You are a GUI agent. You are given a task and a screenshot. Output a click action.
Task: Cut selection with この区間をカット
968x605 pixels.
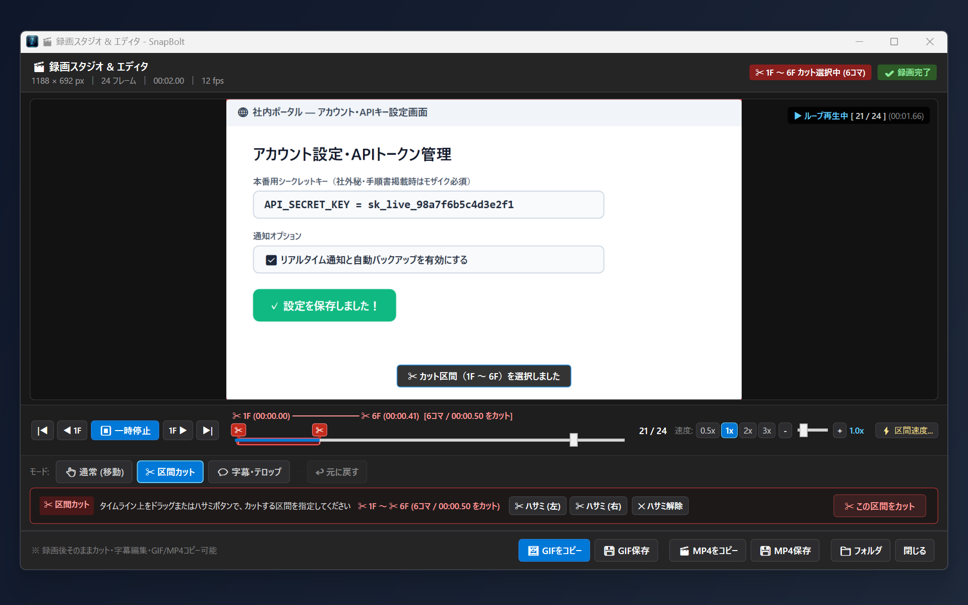[879, 506]
